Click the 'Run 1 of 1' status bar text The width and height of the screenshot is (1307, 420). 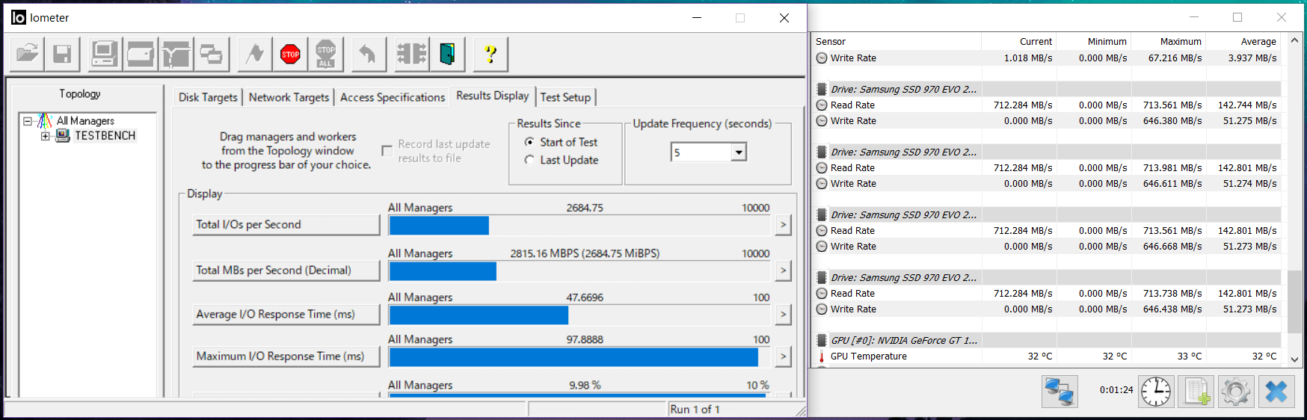coord(695,410)
